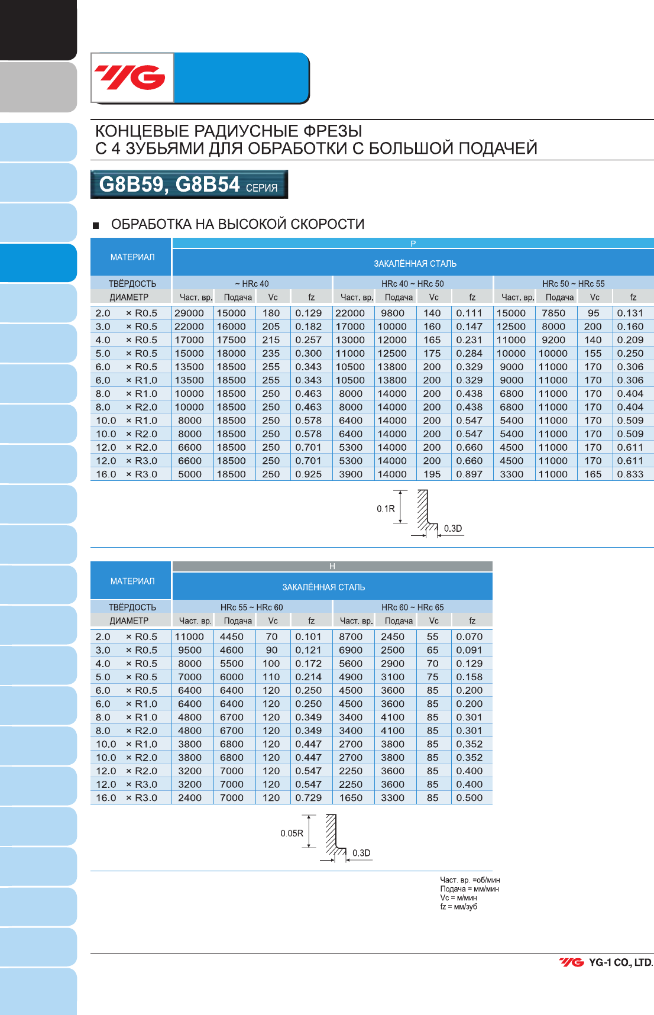654x1015 pixels.
Task: Click the spindle speed cell 6900
Action: tap(351, 650)
